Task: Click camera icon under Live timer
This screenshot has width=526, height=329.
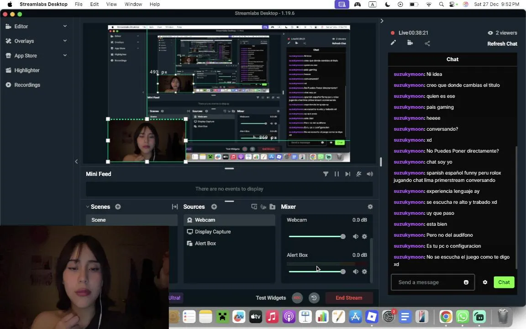Action: coord(410,42)
